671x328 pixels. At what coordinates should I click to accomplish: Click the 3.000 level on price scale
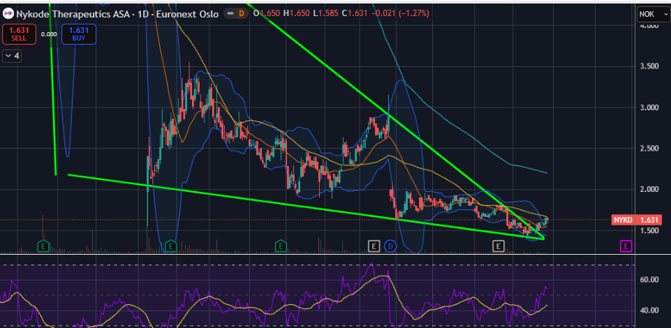pos(649,107)
